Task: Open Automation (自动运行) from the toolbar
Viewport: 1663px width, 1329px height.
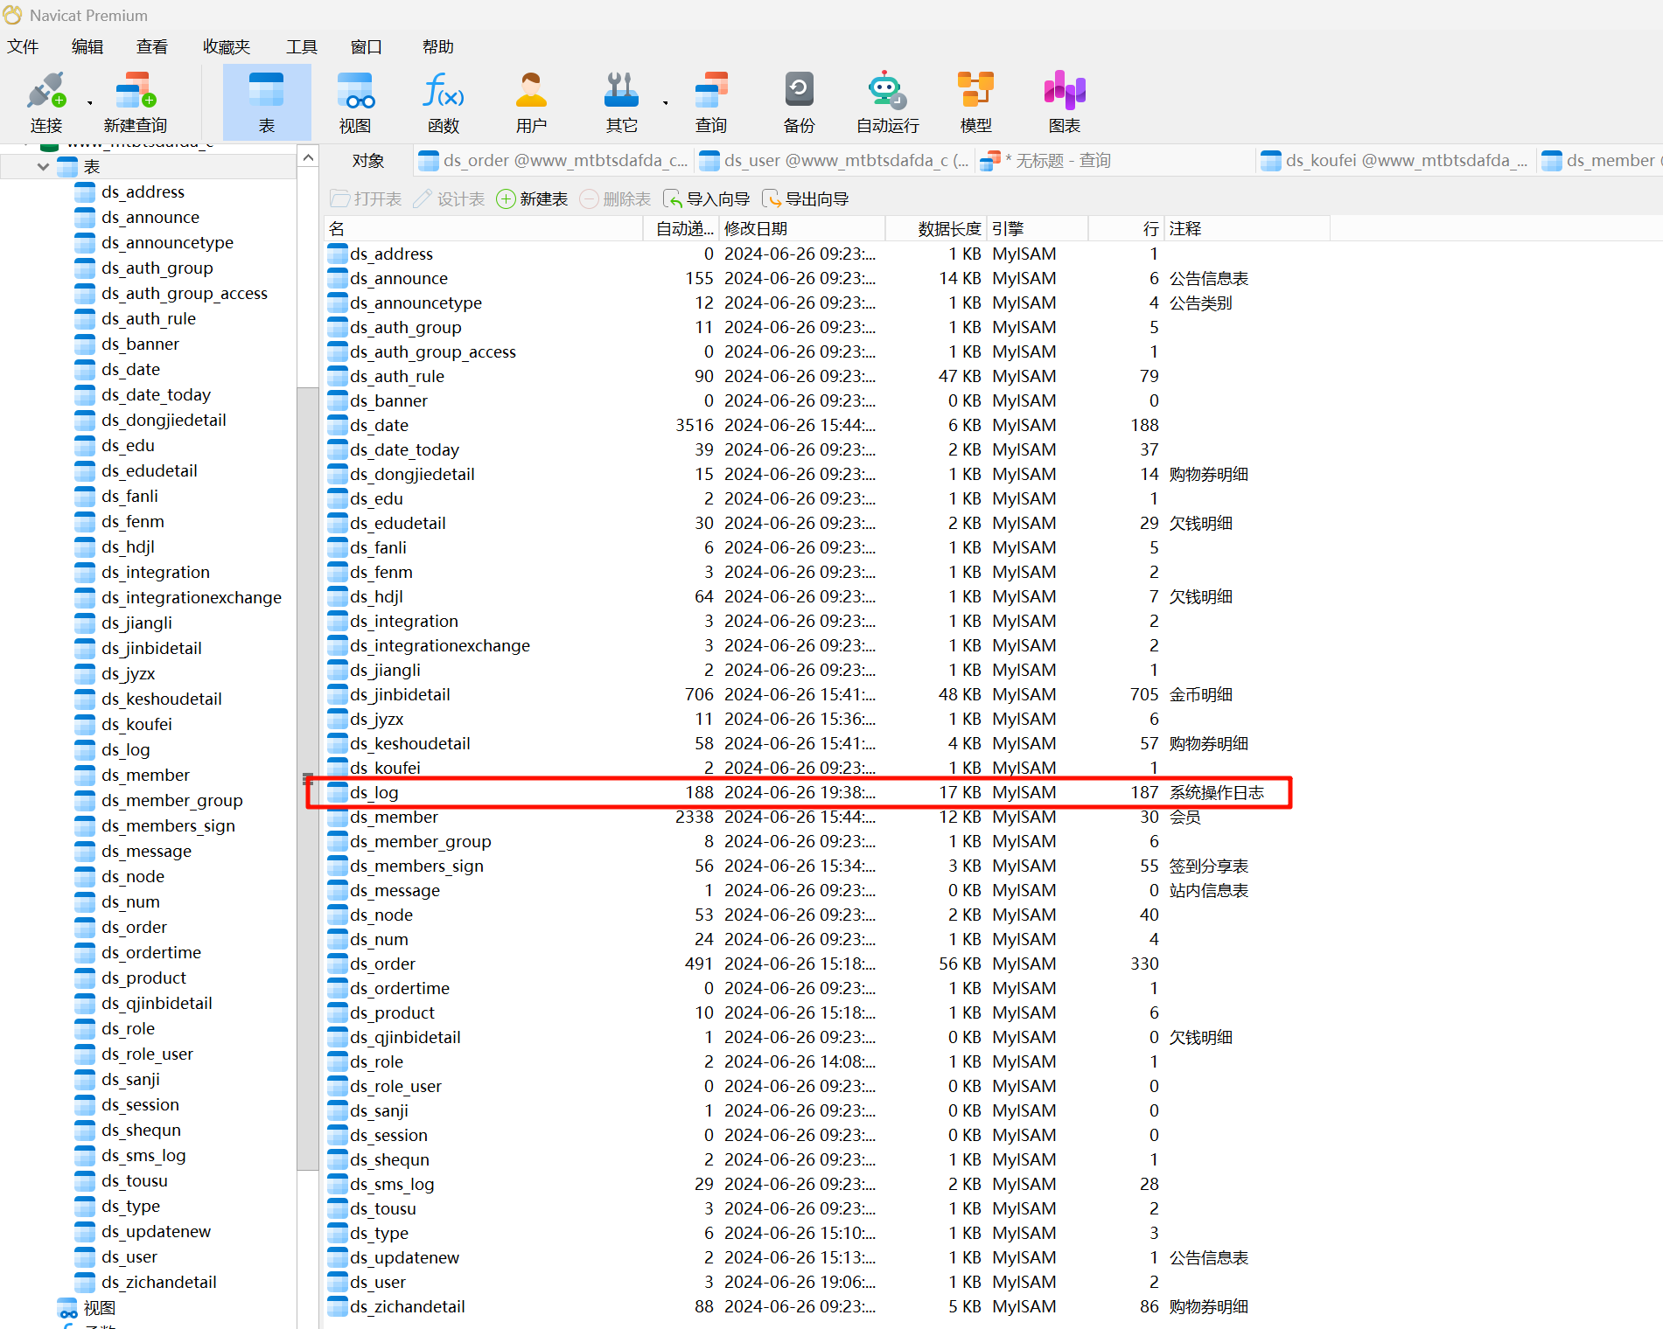Action: [887, 102]
